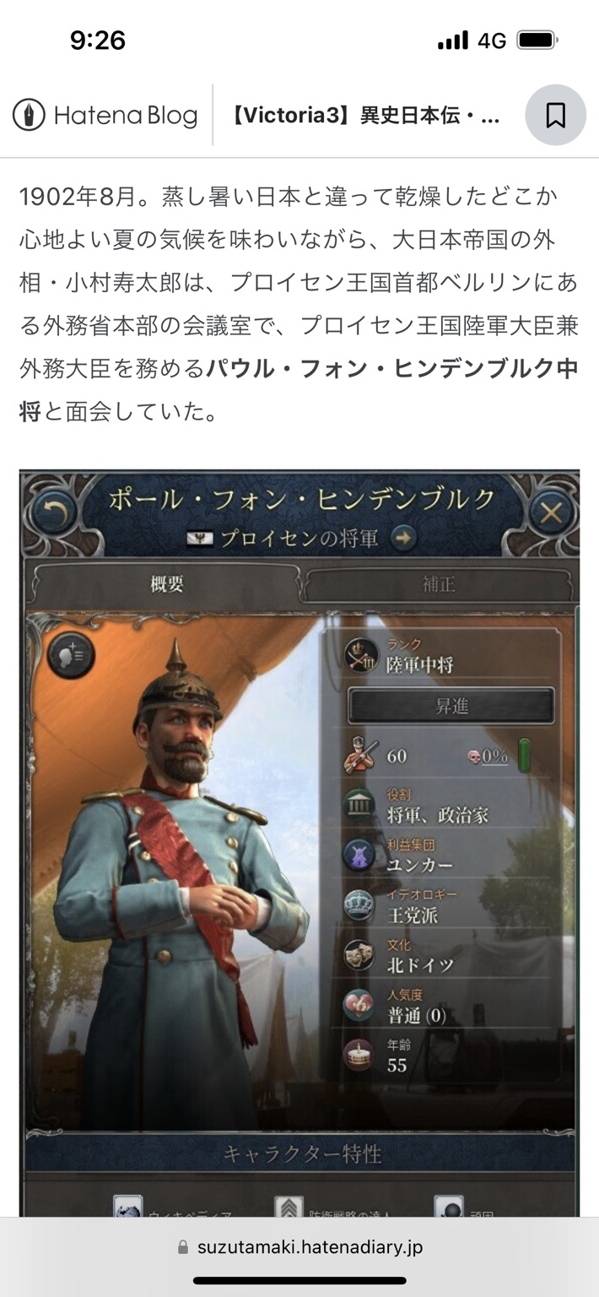Click the 昇進 promotion button
The image size is (599, 1297).
pos(451,706)
